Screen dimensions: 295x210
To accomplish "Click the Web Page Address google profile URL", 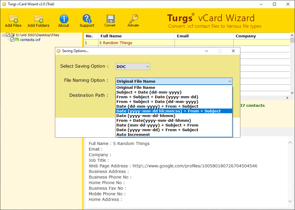I will click(x=195, y=166).
